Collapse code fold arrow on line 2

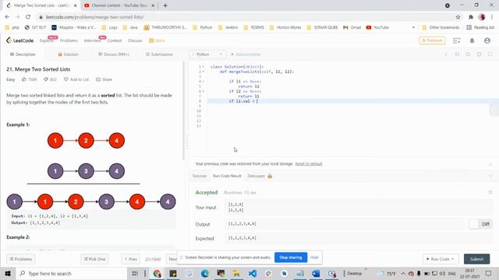pyautogui.click(x=203, y=72)
